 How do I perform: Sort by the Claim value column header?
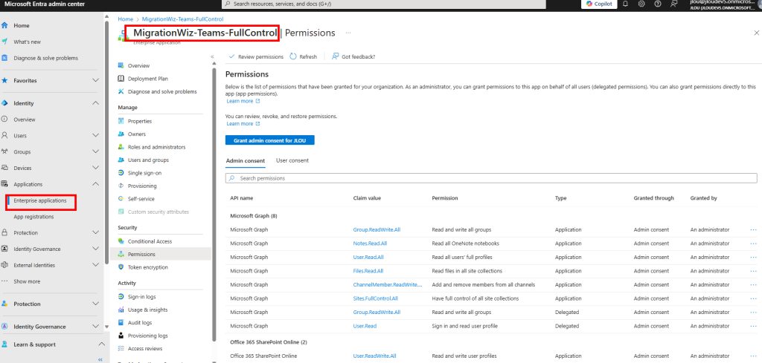(x=367, y=198)
